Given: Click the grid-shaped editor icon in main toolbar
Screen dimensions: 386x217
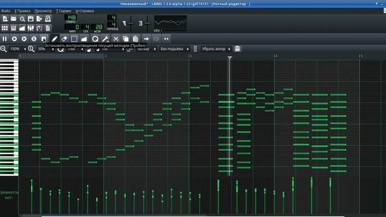Looking at the screenshot, I should 5,28.
